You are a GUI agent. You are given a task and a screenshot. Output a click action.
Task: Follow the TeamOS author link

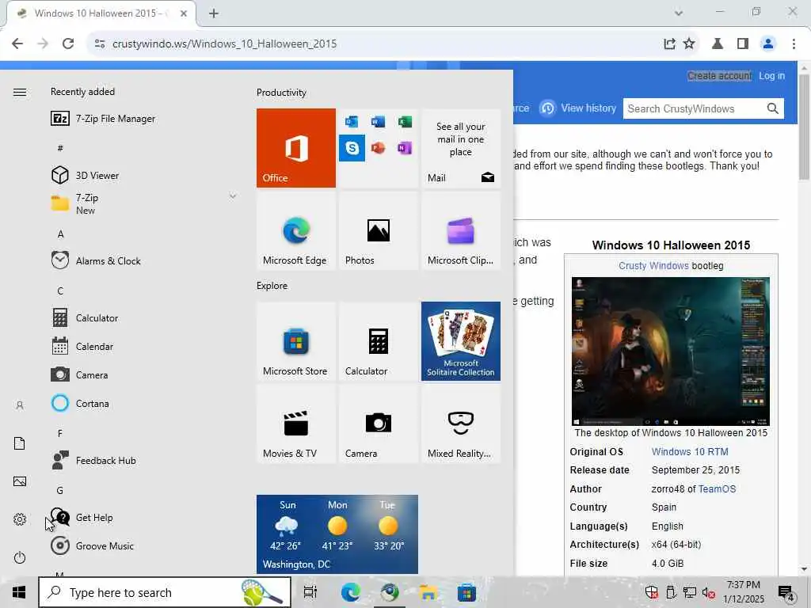coord(717,489)
